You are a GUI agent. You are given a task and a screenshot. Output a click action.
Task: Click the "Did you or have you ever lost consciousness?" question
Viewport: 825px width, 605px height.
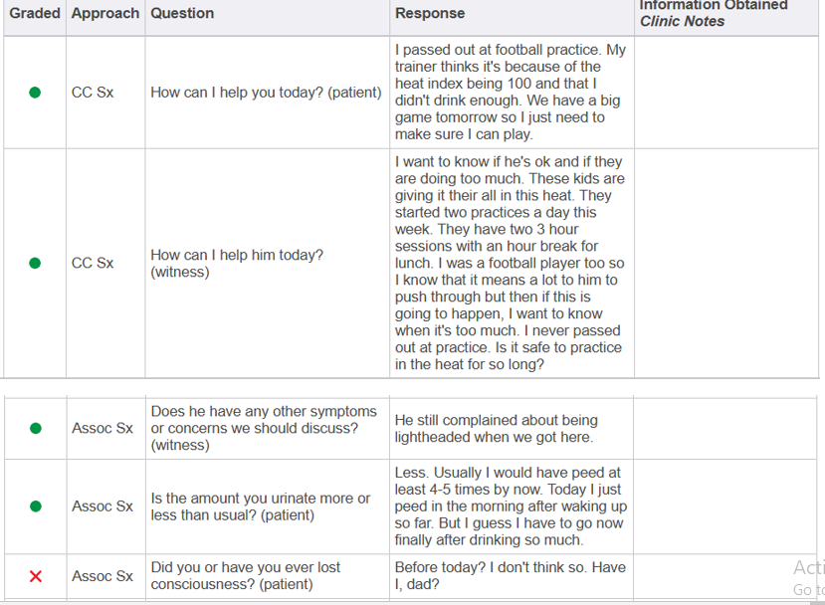click(246, 576)
